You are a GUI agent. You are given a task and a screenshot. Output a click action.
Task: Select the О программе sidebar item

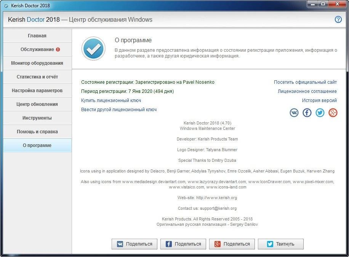tap(37, 145)
